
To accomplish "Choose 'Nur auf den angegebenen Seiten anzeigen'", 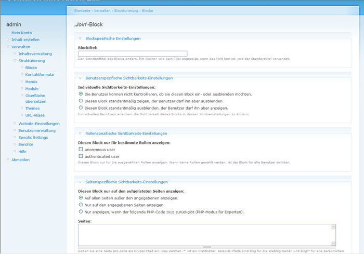I will tap(81, 205).
